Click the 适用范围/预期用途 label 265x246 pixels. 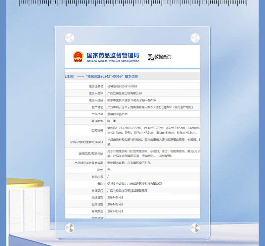pos(91,153)
